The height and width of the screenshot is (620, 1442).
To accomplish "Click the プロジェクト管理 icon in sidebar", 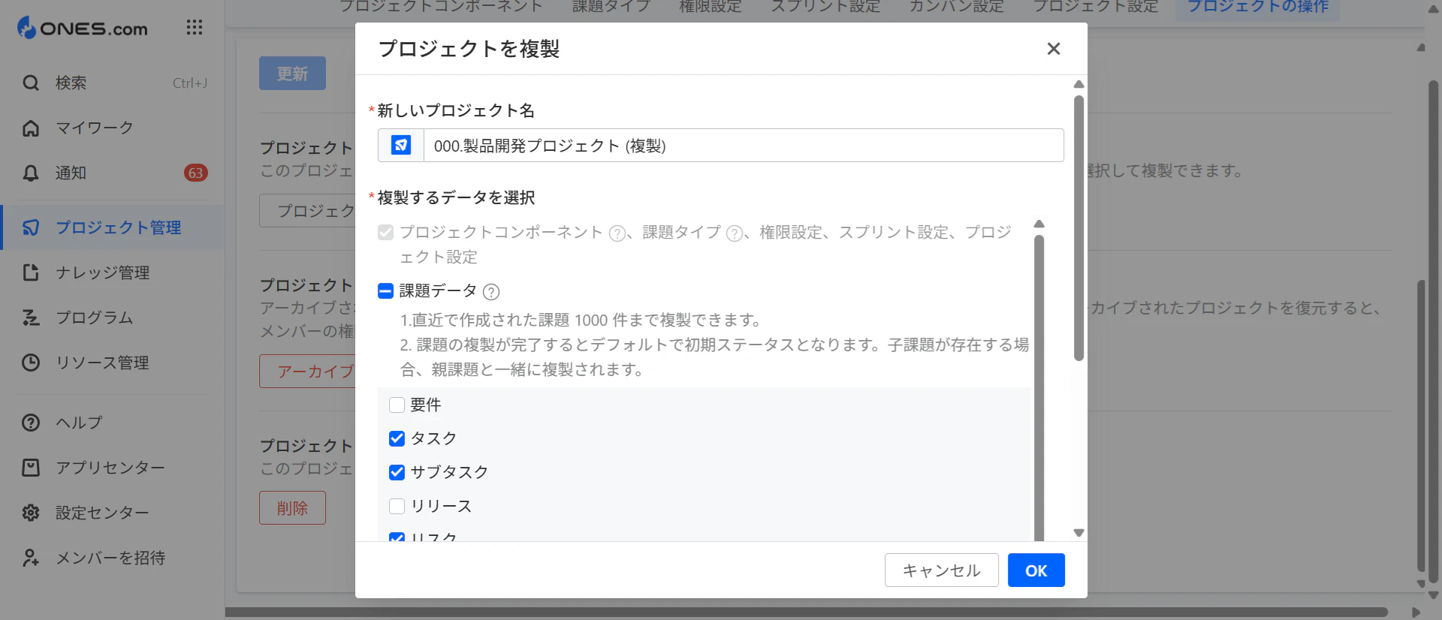I will coord(31,227).
